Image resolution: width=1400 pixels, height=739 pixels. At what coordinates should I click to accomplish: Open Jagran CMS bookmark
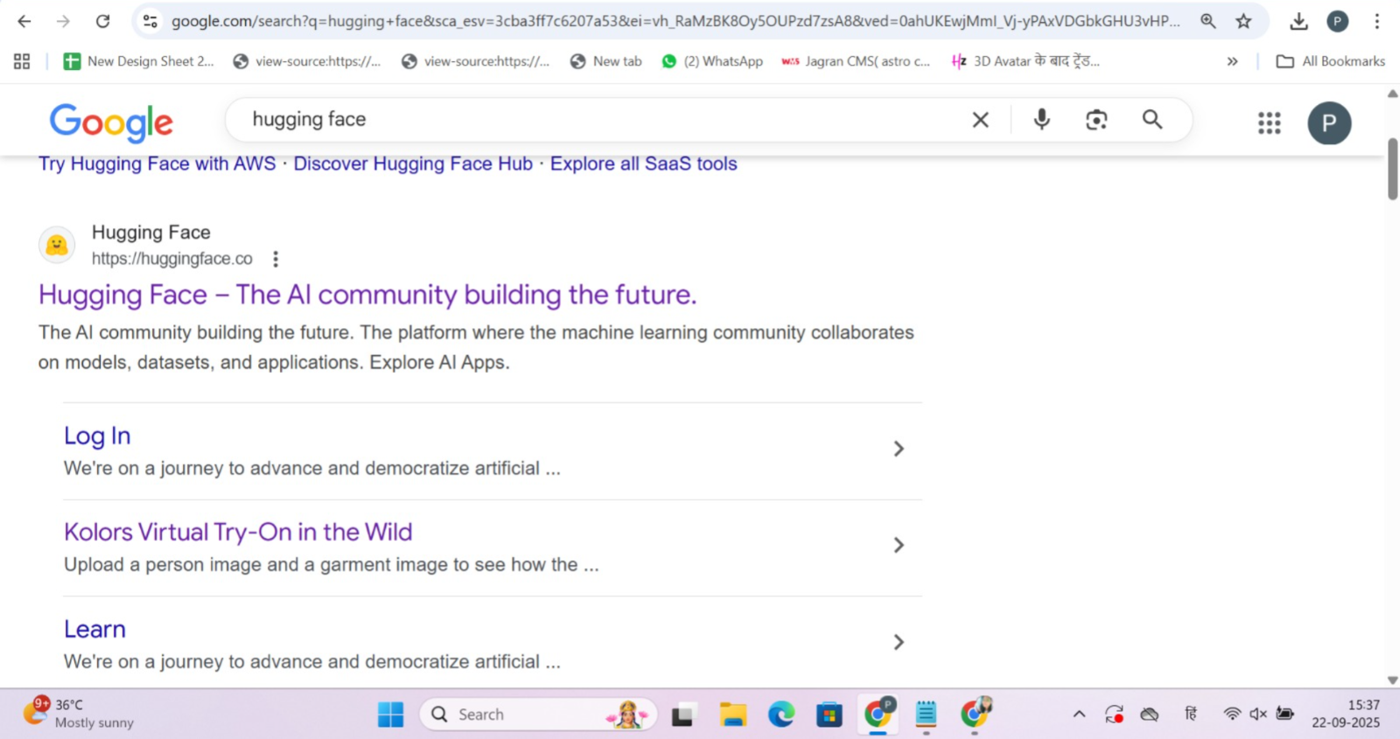pyautogui.click(x=856, y=61)
